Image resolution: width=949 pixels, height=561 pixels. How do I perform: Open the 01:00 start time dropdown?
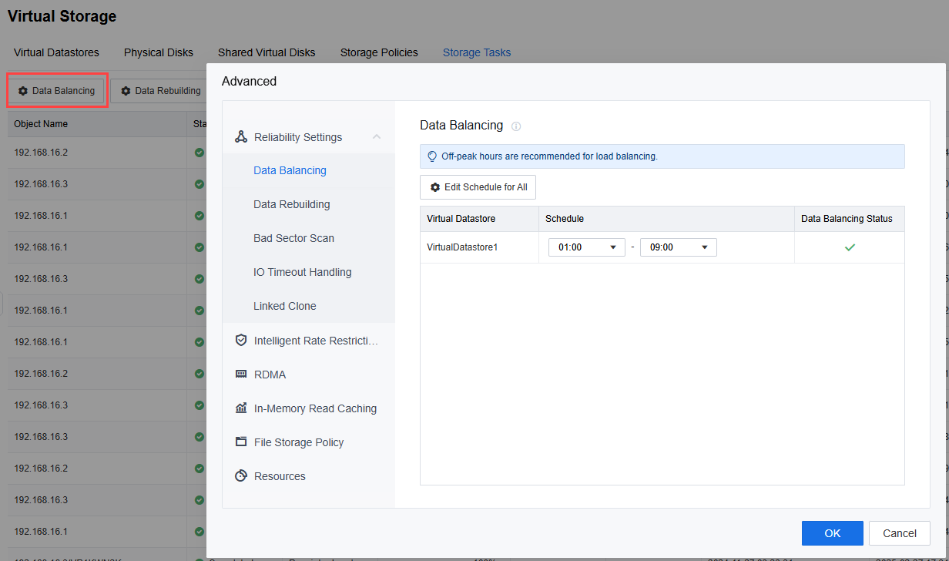586,247
